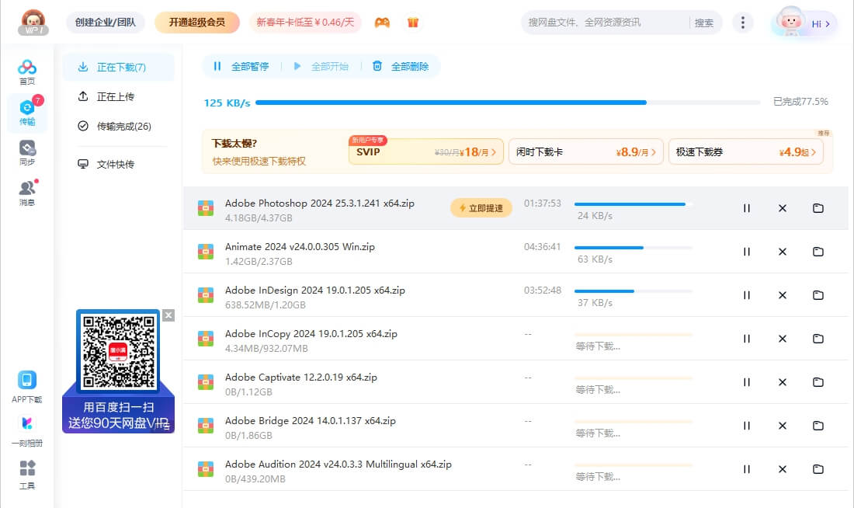The image size is (854, 508).
Task: Open the 消息 messages sidebar icon
Action: [x=26, y=193]
